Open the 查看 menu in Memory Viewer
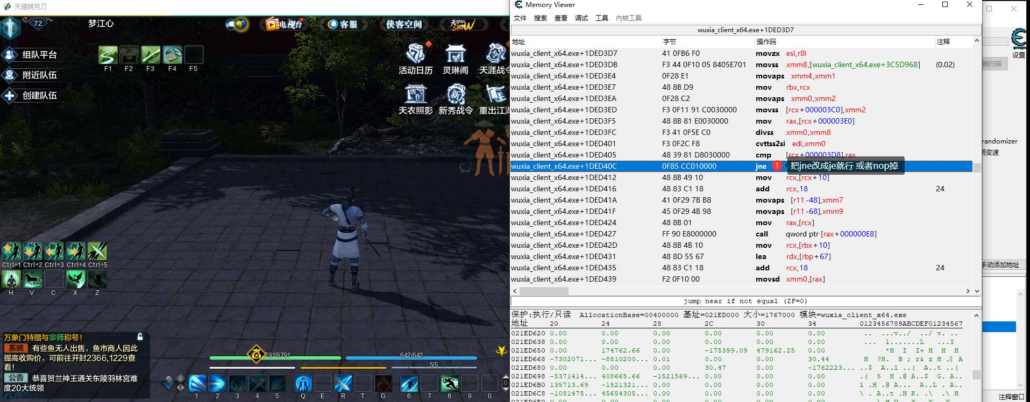 coord(561,18)
